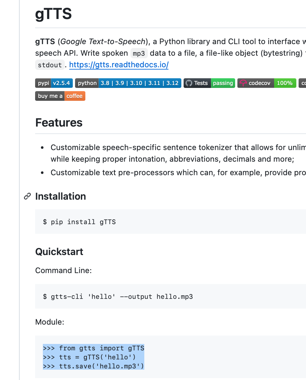The height and width of the screenshot is (380, 306).
Task: Click the Quickstart section heading
Action: coord(59,252)
